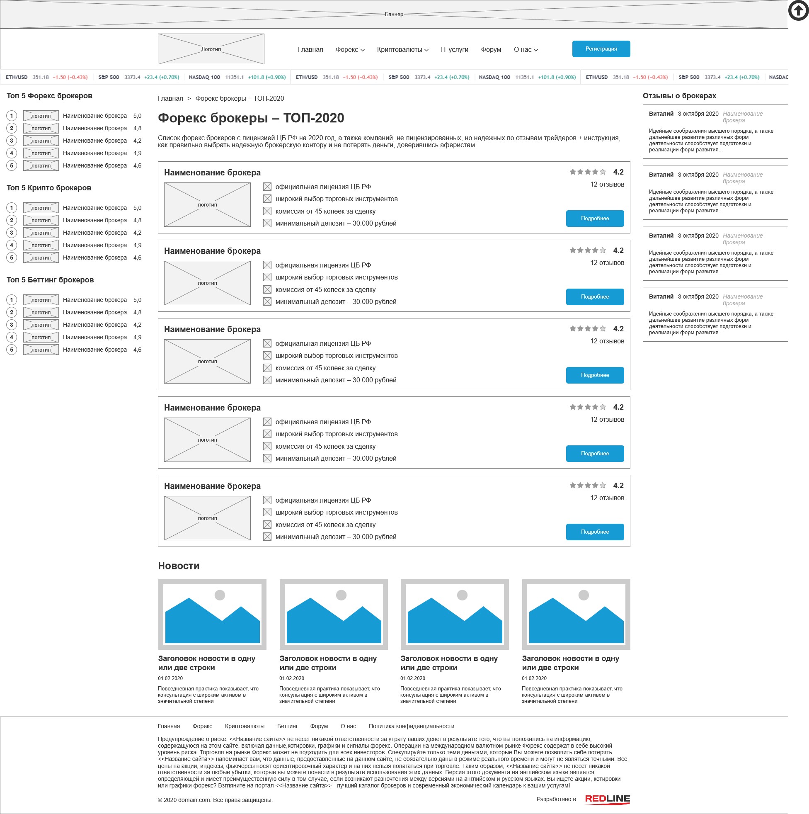Toggle 'официальная лицензия ЦБ РФ' checkbox in first card
This screenshot has height=814, width=809.
[267, 187]
